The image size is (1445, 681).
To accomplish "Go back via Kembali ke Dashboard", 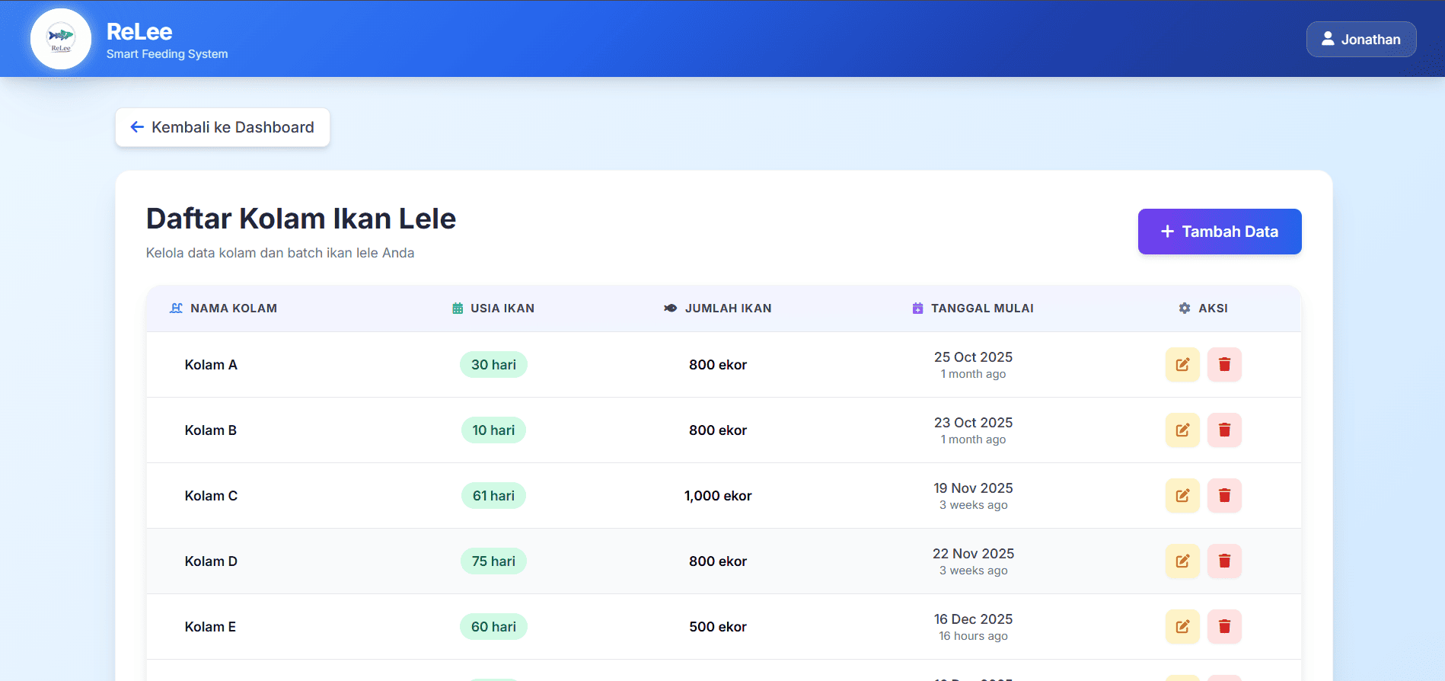I will click(222, 127).
